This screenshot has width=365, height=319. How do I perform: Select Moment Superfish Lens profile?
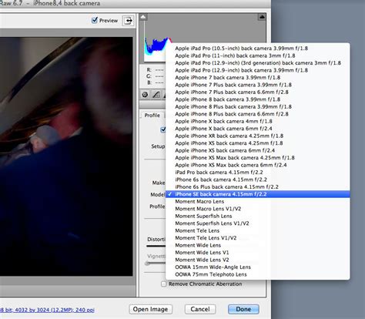click(x=258, y=216)
